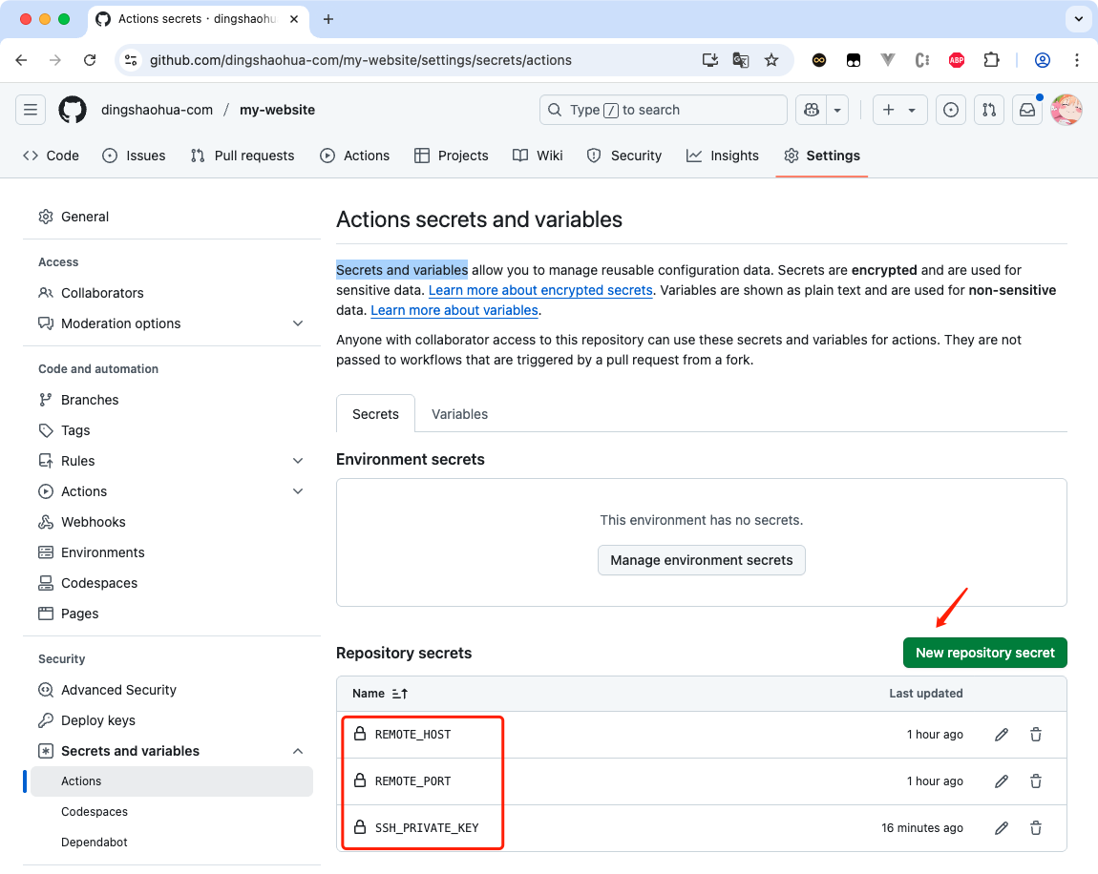Delete the REMOTE_HOST secret
The image size is (1098, 874).
pos(1036,735)
